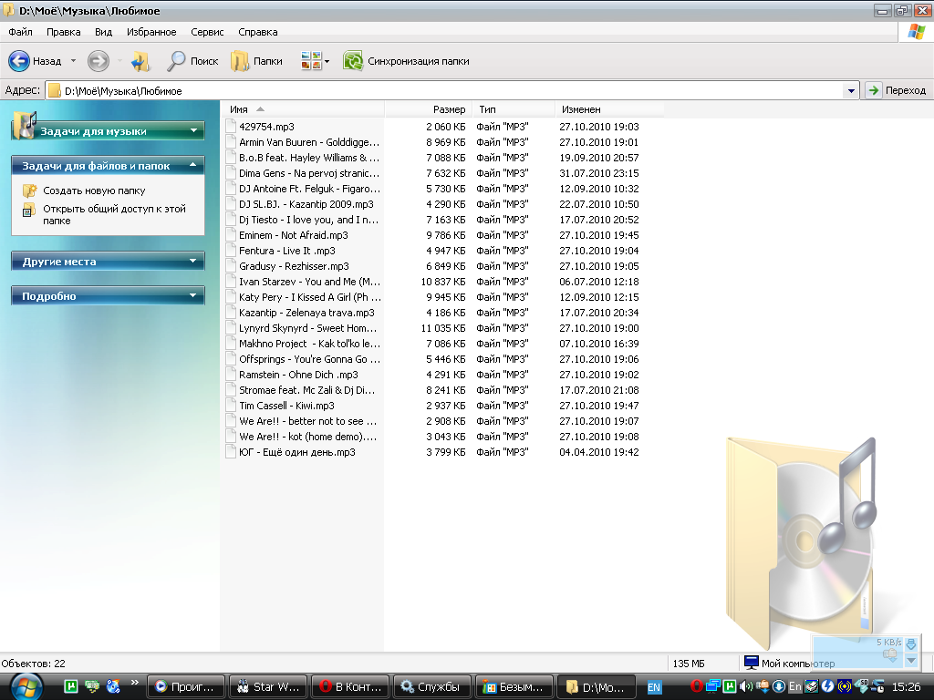934x700 pixels.
Task: Select file ЮГ - Ещё один день.mp3
Action: pos(297,452)
